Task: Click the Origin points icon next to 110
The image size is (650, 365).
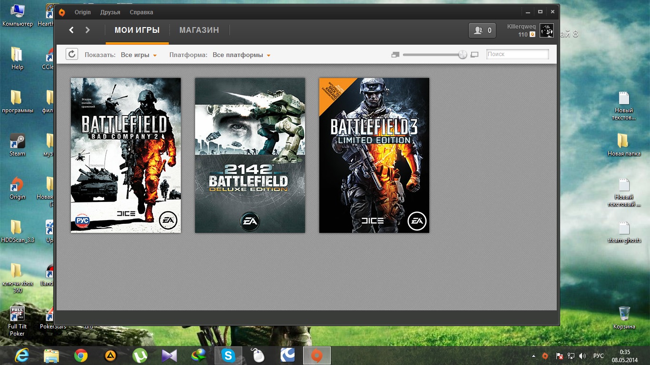Action: pos(532,34)
